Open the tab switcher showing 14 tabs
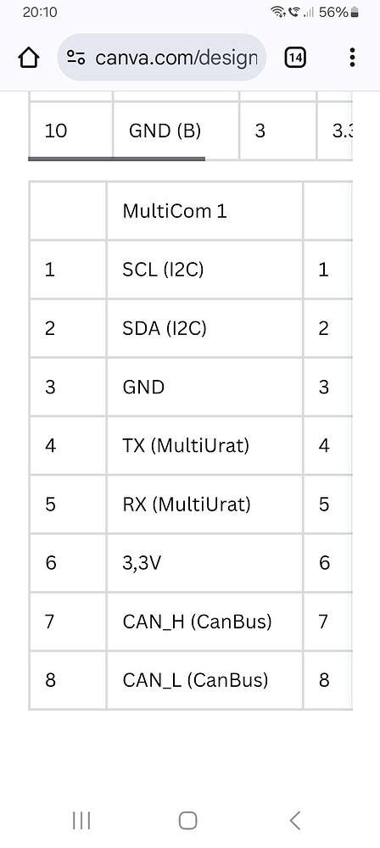The width and height of the screenshot is (380, 848). point(295,58)
